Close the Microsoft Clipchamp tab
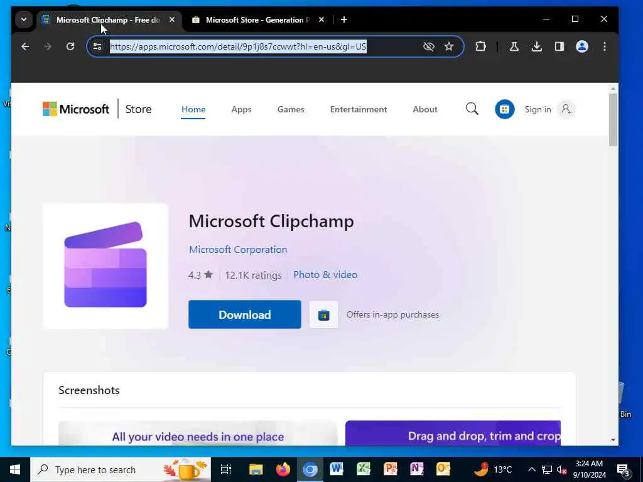 point(172,19)
